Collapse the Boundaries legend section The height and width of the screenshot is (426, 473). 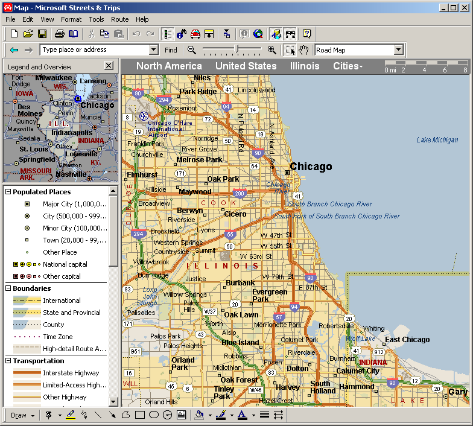(x=8, y=288)
